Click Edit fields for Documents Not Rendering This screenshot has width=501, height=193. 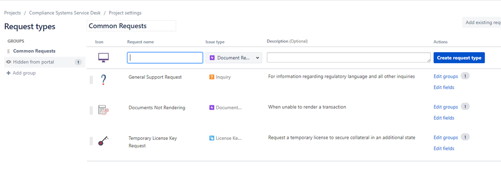click(x=444, y=118)
